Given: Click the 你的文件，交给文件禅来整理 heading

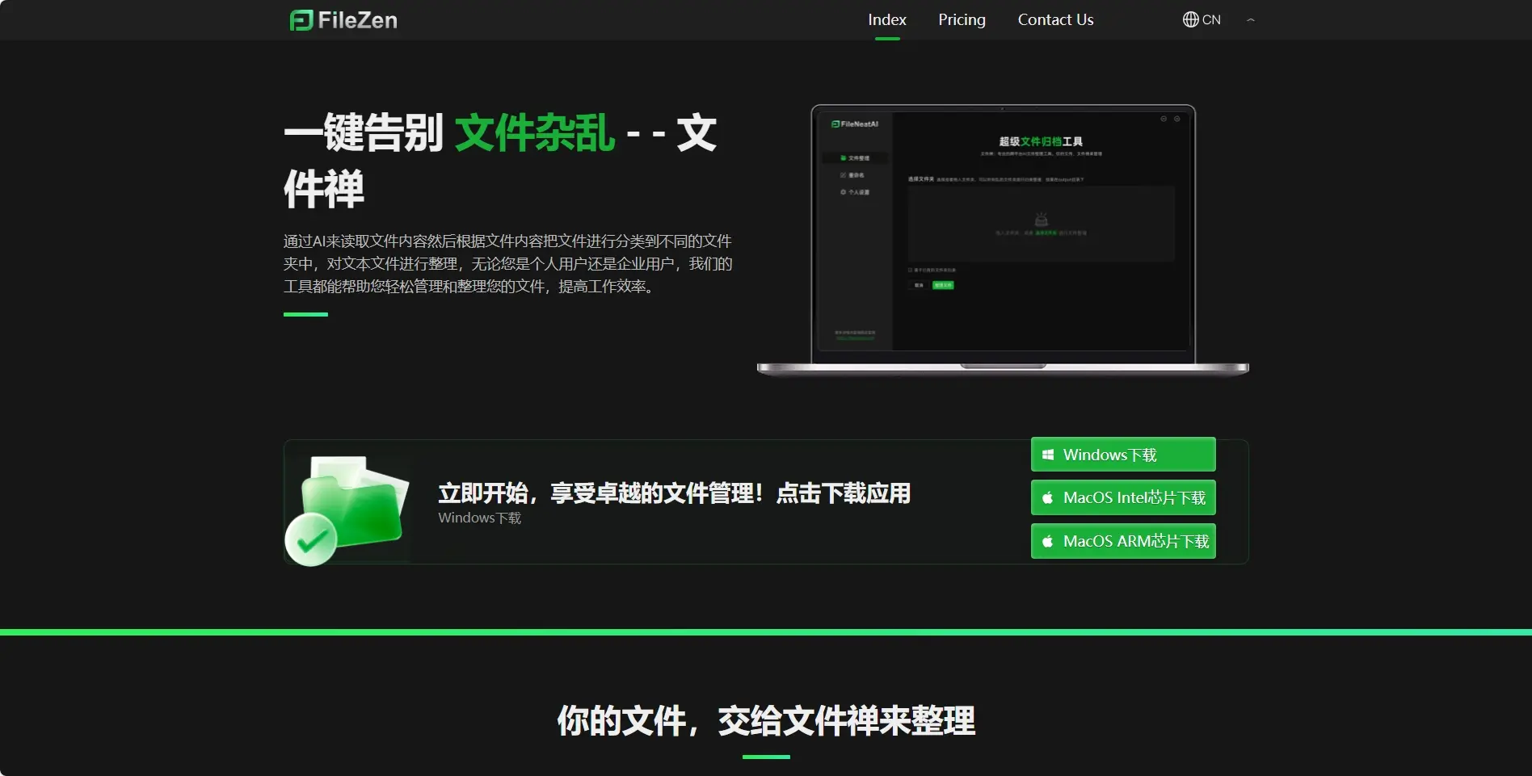Looking at the screenshot, I should [765, 721].
